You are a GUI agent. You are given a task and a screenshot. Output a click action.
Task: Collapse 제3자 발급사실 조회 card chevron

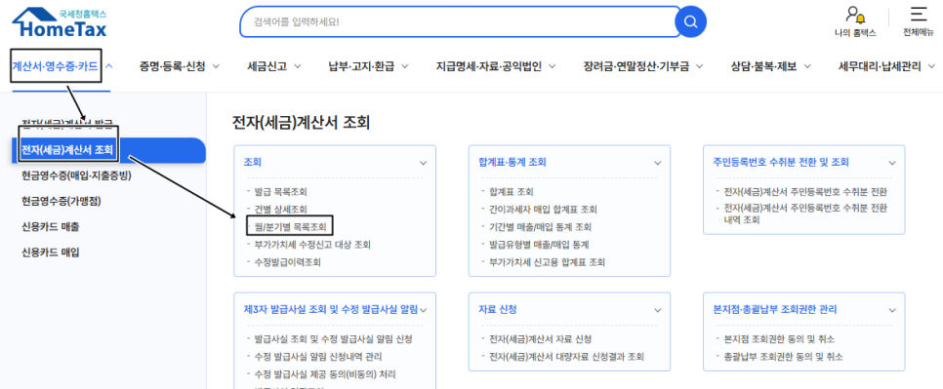[x=423, y=310]
